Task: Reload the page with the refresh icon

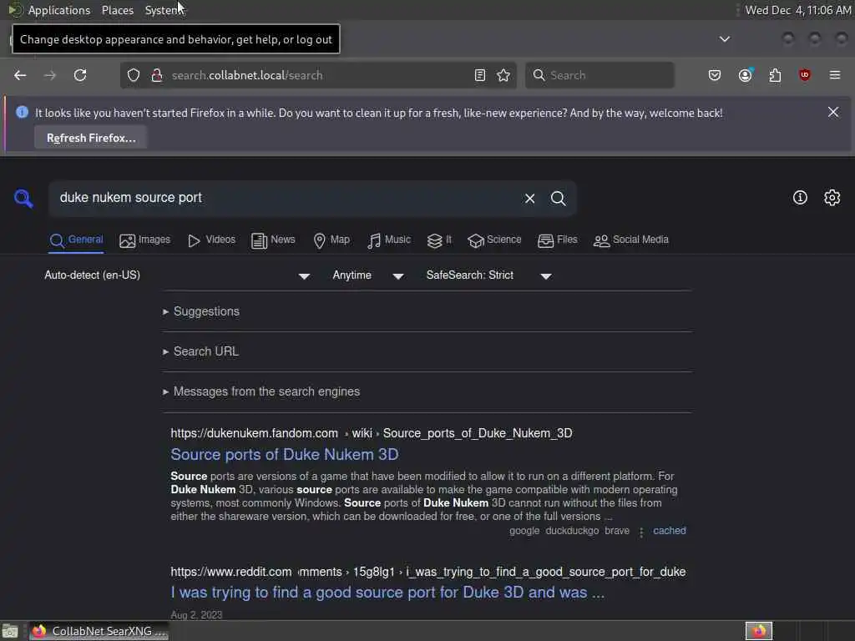Action: (x=80, y=75)
